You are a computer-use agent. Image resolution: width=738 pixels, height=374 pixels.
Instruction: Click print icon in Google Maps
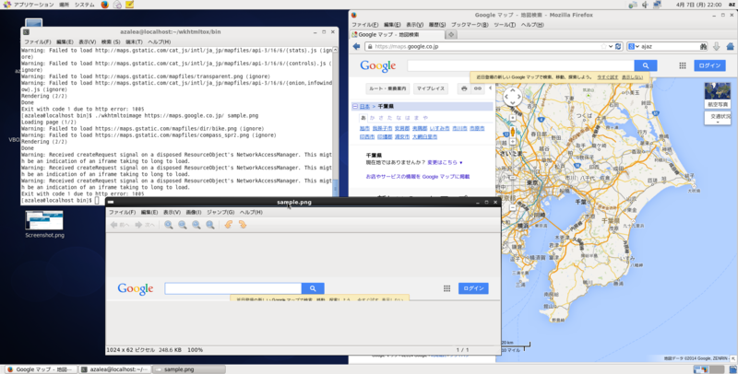(x=464, y=88)
